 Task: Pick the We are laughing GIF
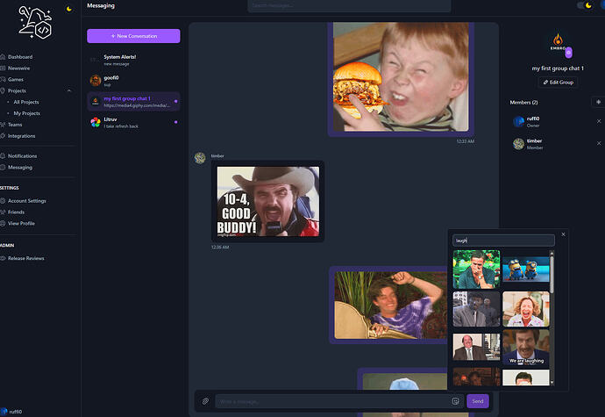pyautogui.click(x=525, y=347)
